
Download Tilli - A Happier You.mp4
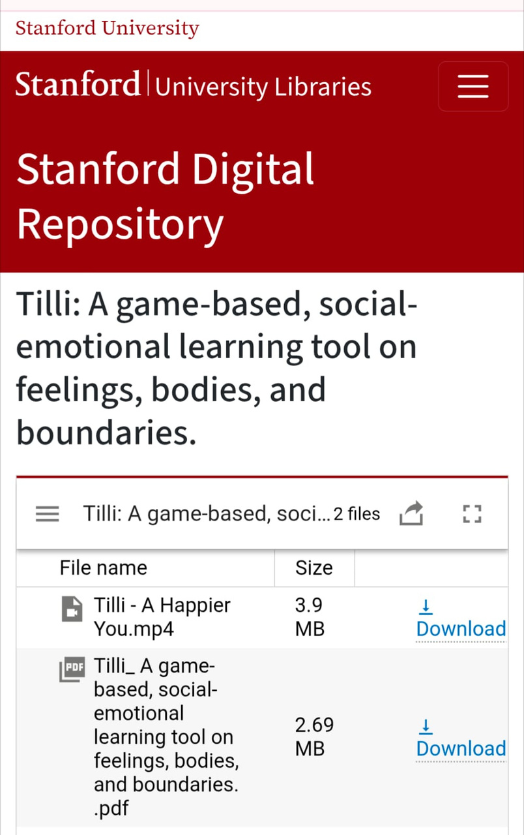[461, 620]
